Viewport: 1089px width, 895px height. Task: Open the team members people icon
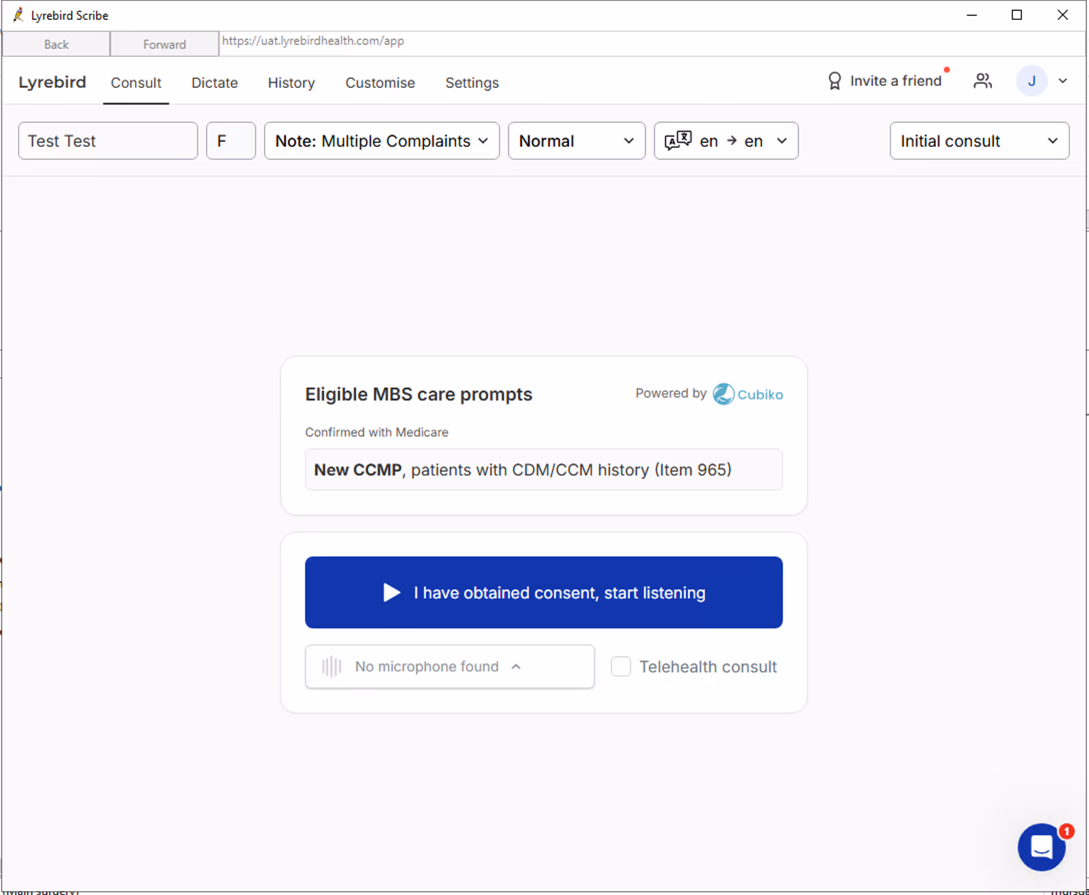982,81
